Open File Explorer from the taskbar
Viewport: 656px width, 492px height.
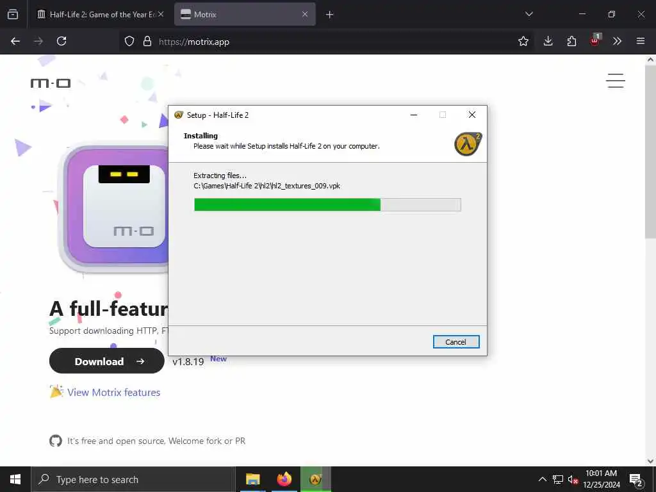tap(252, 479)
